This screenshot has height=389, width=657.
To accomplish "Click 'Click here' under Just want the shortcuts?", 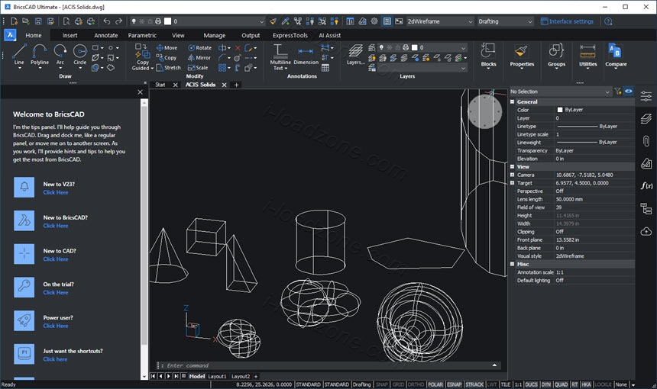I will point(55,359).
